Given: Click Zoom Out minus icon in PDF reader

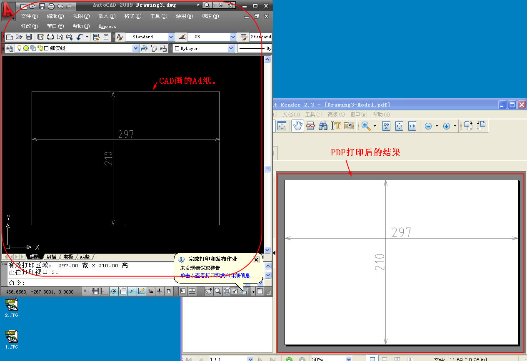Looking at the screenshot, I should pos(428,126).
